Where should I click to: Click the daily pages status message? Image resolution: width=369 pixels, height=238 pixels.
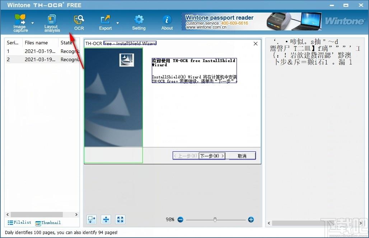(61, 233)
